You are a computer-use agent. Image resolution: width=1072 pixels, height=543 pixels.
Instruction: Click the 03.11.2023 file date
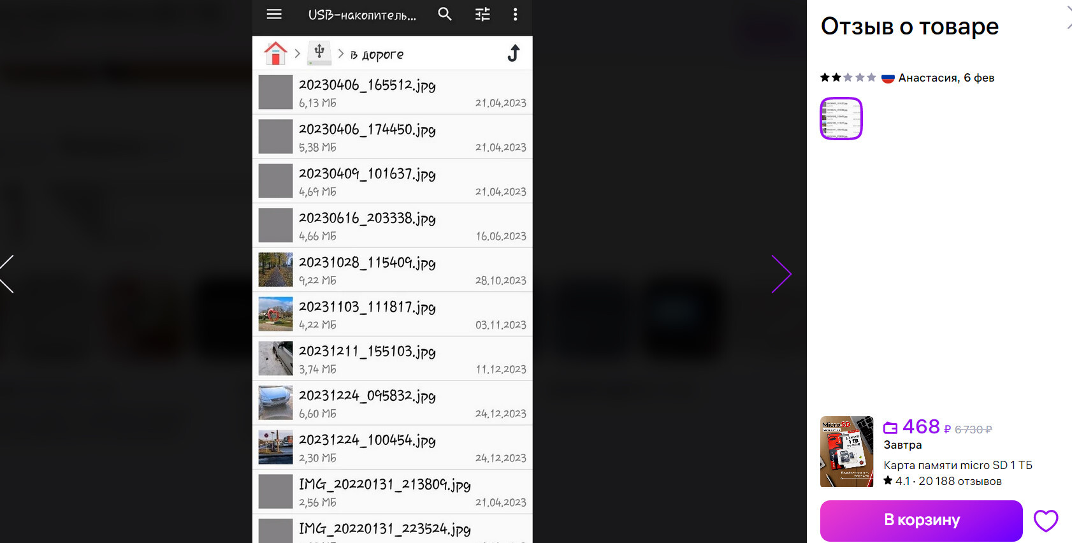pos(501,325)
